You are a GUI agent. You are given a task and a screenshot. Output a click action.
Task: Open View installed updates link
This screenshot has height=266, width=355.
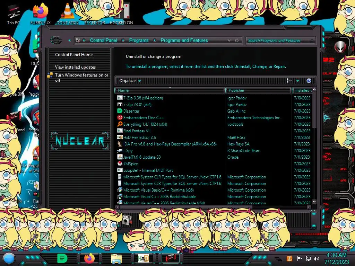(x=75, y=67)
